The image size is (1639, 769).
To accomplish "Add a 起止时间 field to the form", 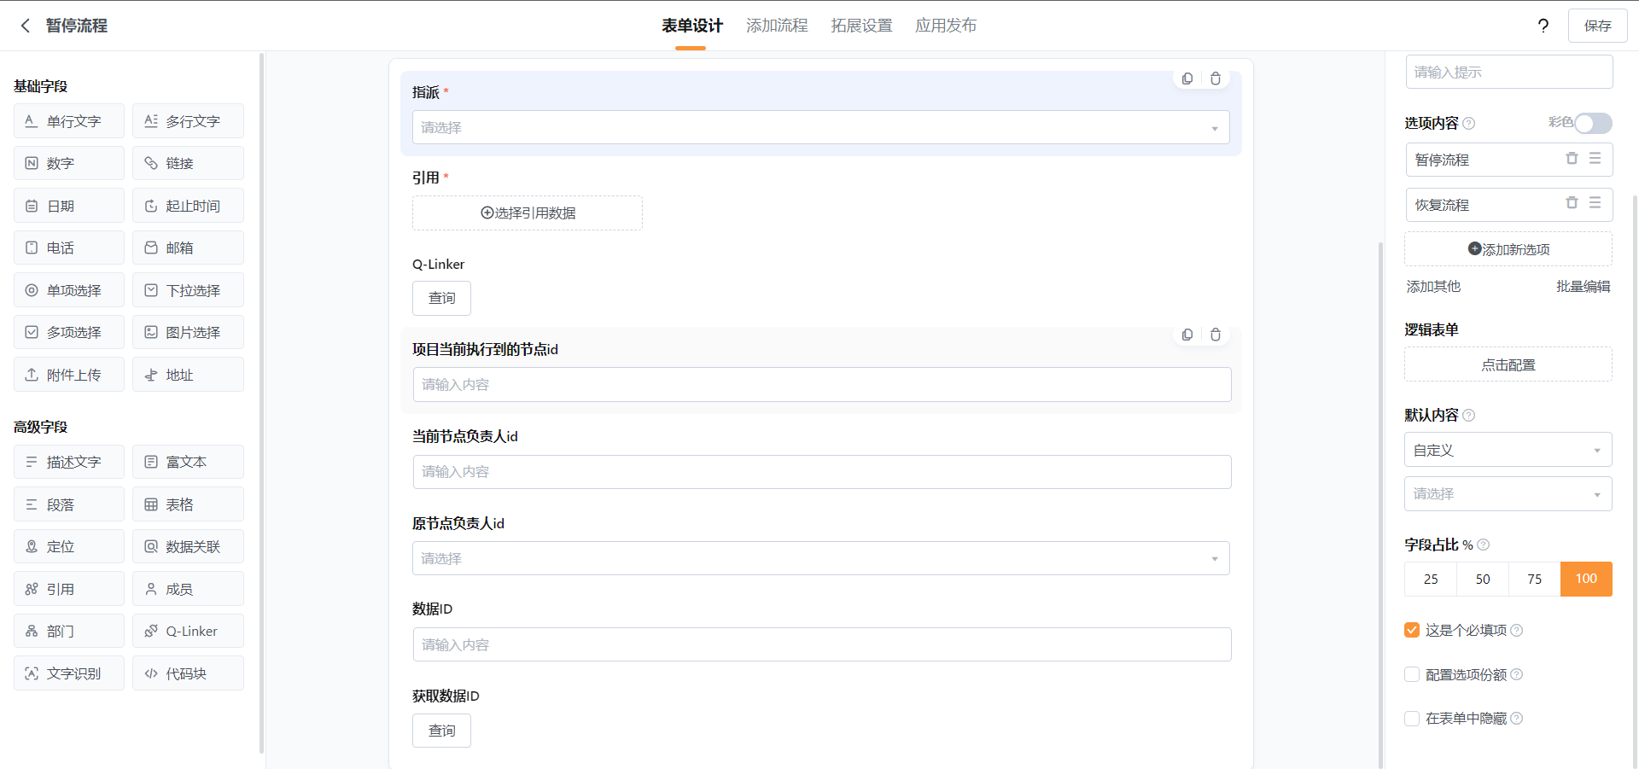I will coord(188,206).
